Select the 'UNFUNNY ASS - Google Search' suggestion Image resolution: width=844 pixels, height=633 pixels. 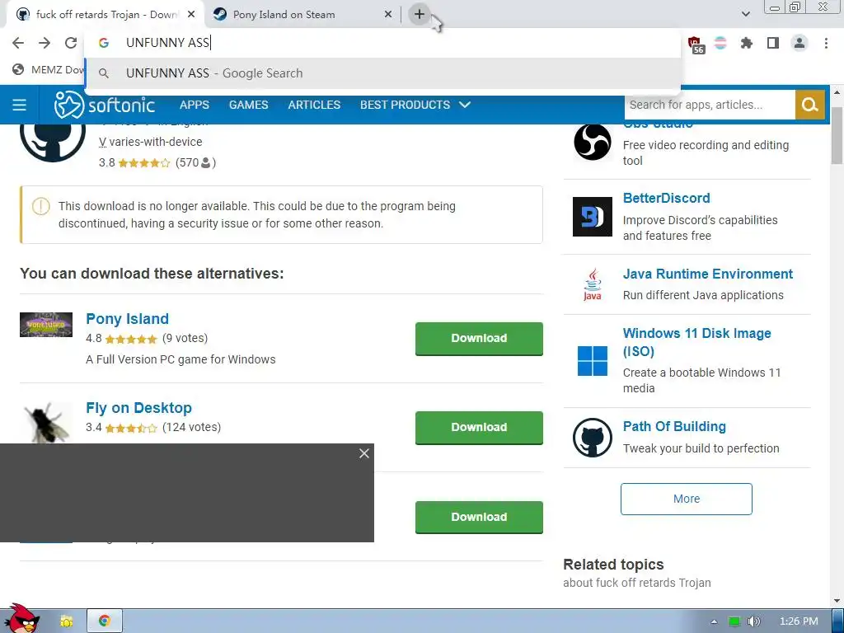pos(382,73)
